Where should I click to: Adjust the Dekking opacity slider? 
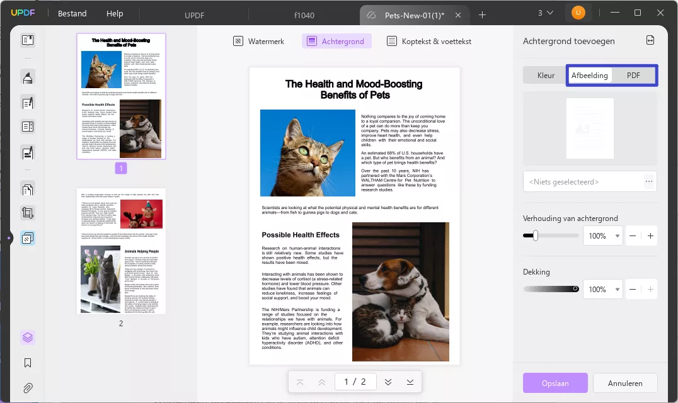point(551,289)
